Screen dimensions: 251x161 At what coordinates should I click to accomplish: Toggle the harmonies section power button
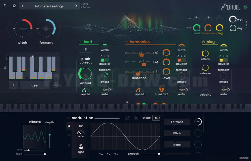tap(127, 42)
